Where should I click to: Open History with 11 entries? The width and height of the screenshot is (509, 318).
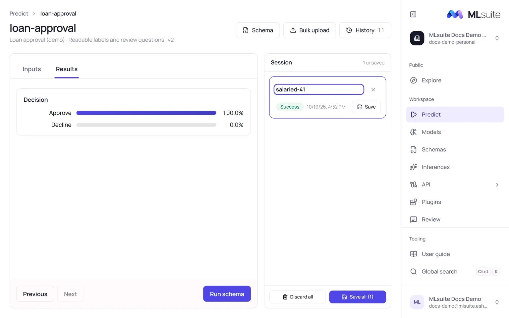click(x=365, y=30)
